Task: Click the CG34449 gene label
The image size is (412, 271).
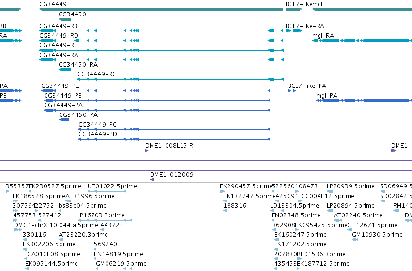Action: [x=53, y=4]
